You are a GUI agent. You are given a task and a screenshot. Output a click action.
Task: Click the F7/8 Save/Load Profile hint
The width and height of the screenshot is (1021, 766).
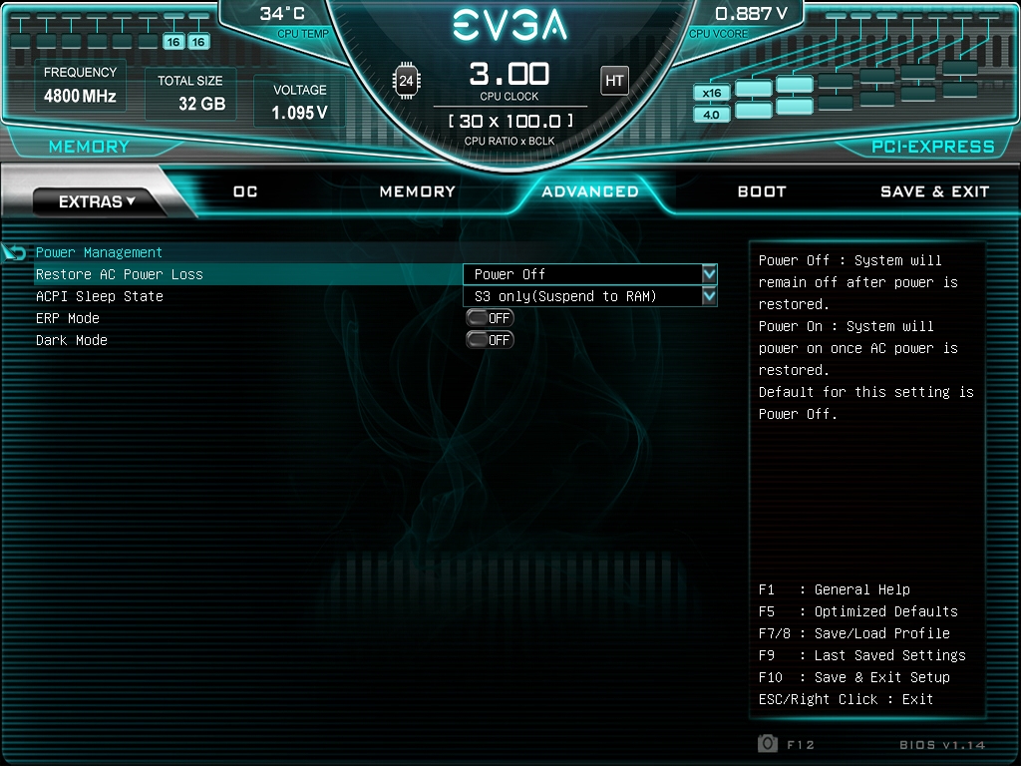854,633
